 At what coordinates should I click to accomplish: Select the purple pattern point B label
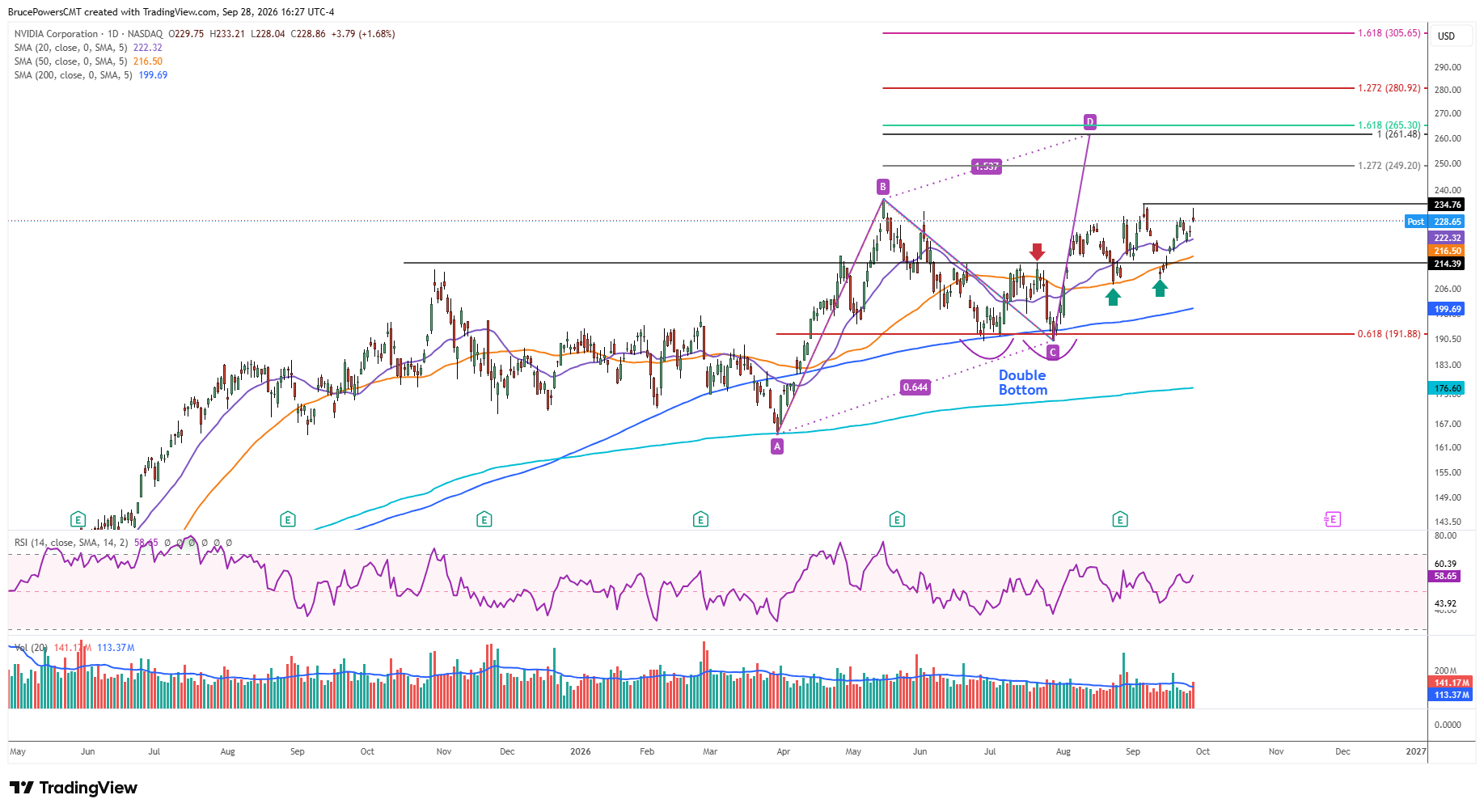pos(883,187)
